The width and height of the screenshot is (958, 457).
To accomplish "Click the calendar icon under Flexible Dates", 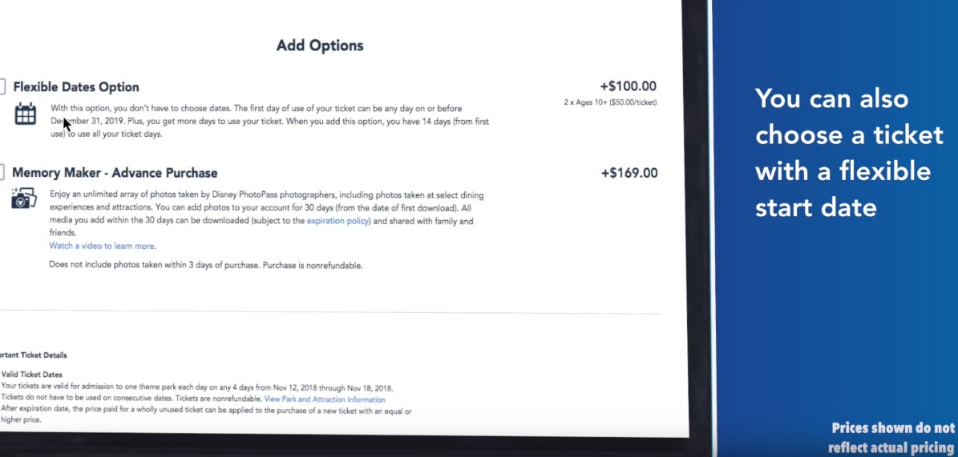I will pos(26,114).
